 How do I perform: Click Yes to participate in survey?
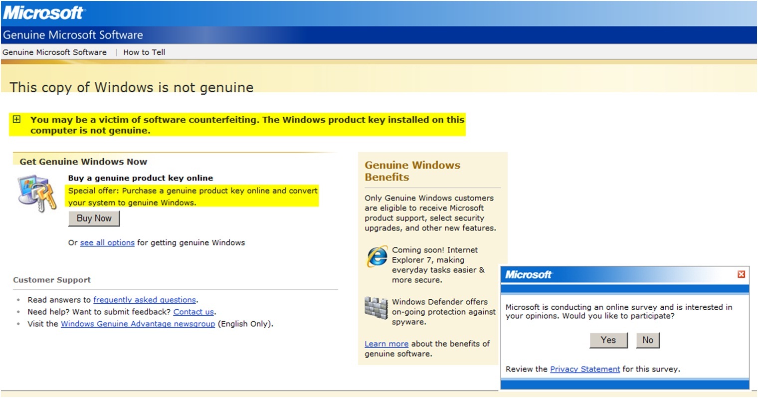tap(608, 340)
